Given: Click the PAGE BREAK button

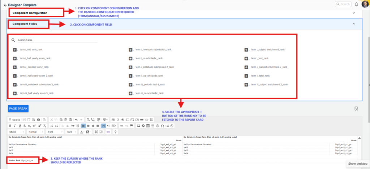Looking at the screenshot, I should tap(18, 108).
